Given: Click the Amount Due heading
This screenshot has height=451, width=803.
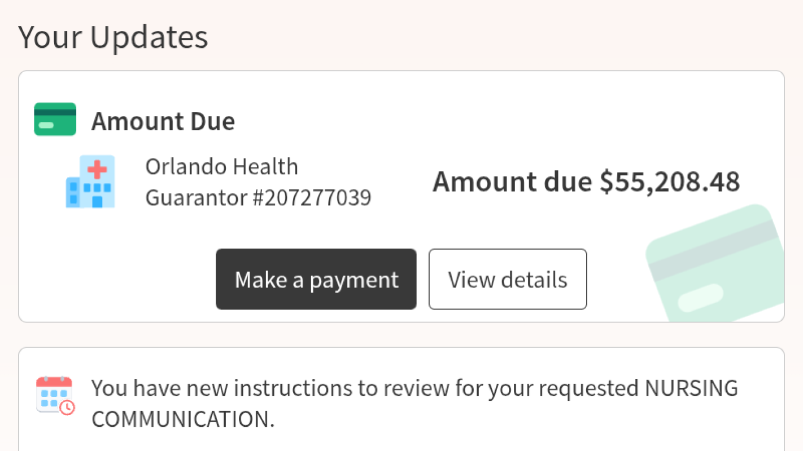Looking at the screenshot, I should click(x=163, y=121).
